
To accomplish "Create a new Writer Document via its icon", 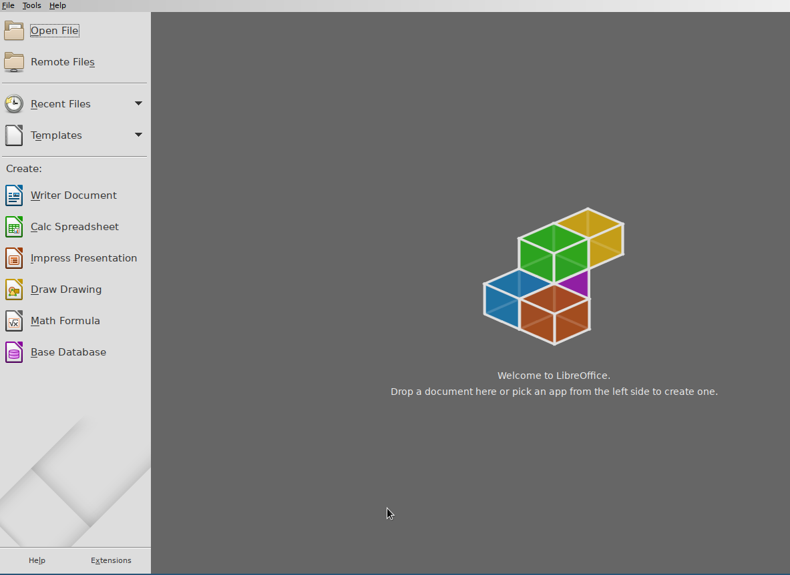I will 14,195.
